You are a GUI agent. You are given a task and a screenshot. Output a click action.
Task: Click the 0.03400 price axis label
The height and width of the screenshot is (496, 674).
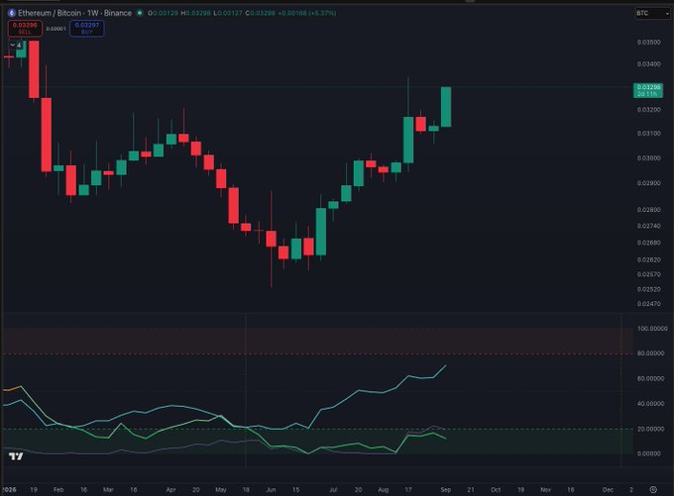pos(648,64)
